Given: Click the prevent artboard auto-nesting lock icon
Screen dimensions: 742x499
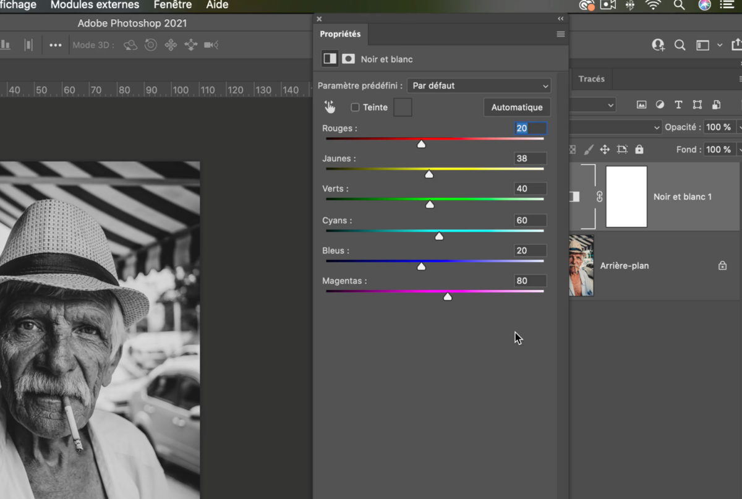Looking at the screenshot, I should pyautogui.click(x=622, y=149).
